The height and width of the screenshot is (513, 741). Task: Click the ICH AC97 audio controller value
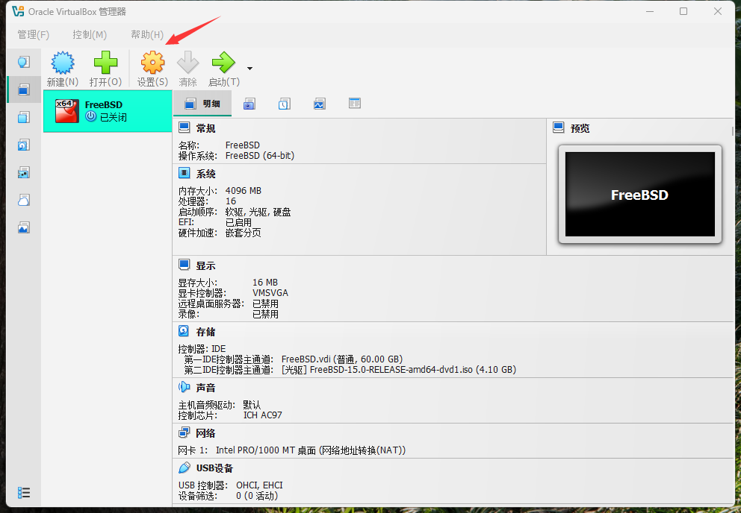point(262,415)
